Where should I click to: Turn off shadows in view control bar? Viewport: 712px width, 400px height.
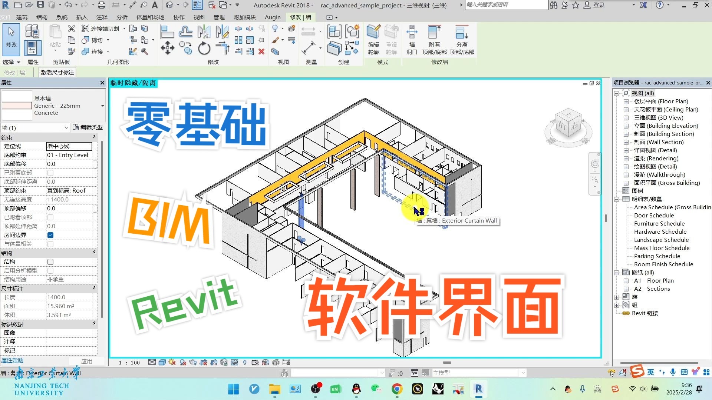click(172, 362)
